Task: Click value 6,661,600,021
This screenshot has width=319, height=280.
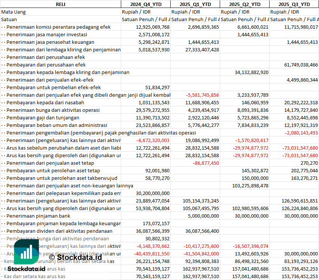Action: (253, 27)
